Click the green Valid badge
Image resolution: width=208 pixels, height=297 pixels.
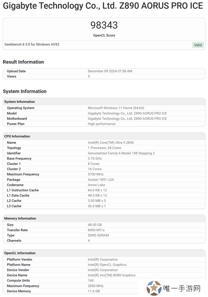pos(198,45)
